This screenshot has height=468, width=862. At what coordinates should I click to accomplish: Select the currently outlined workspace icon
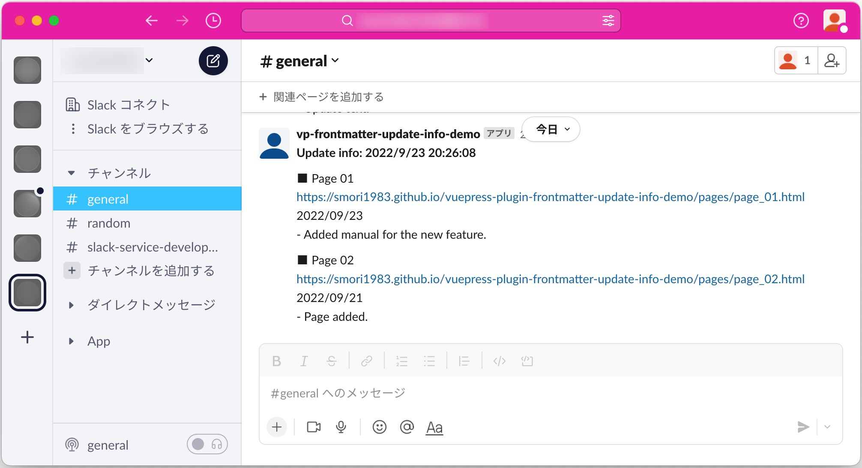(27, 293)
